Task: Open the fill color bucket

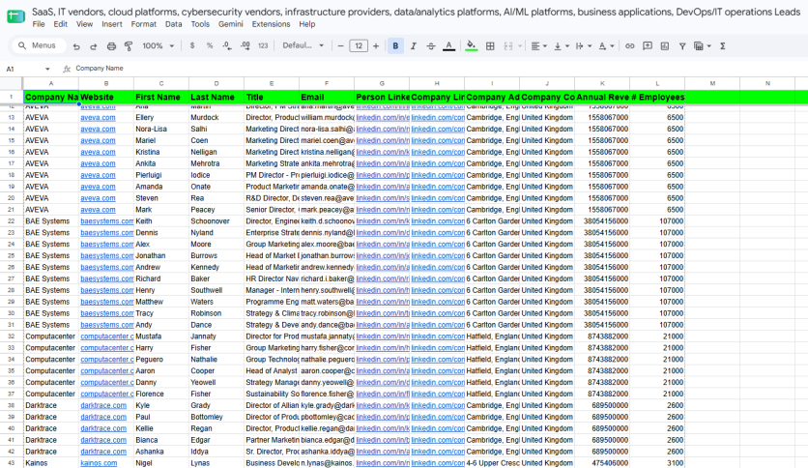Action: tap(471, 45)
